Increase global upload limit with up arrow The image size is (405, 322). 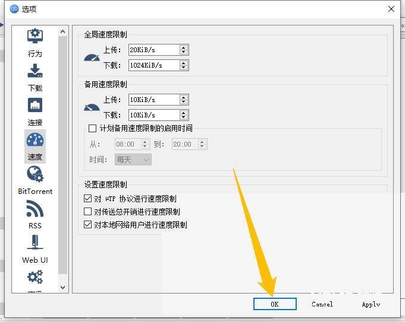pos(184,47)
